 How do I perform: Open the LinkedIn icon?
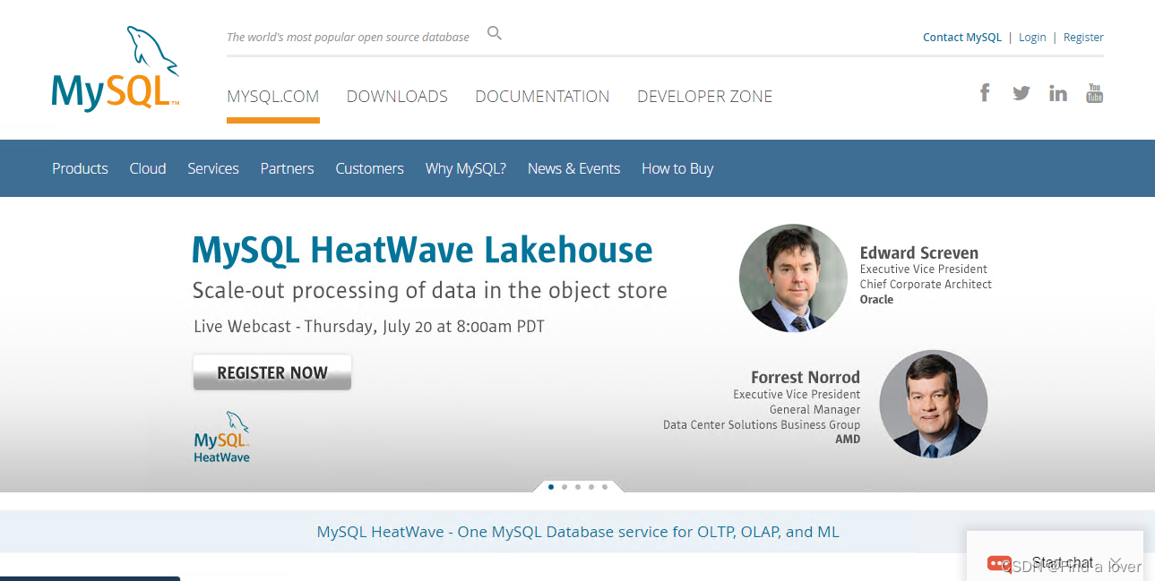point(1058,93)
